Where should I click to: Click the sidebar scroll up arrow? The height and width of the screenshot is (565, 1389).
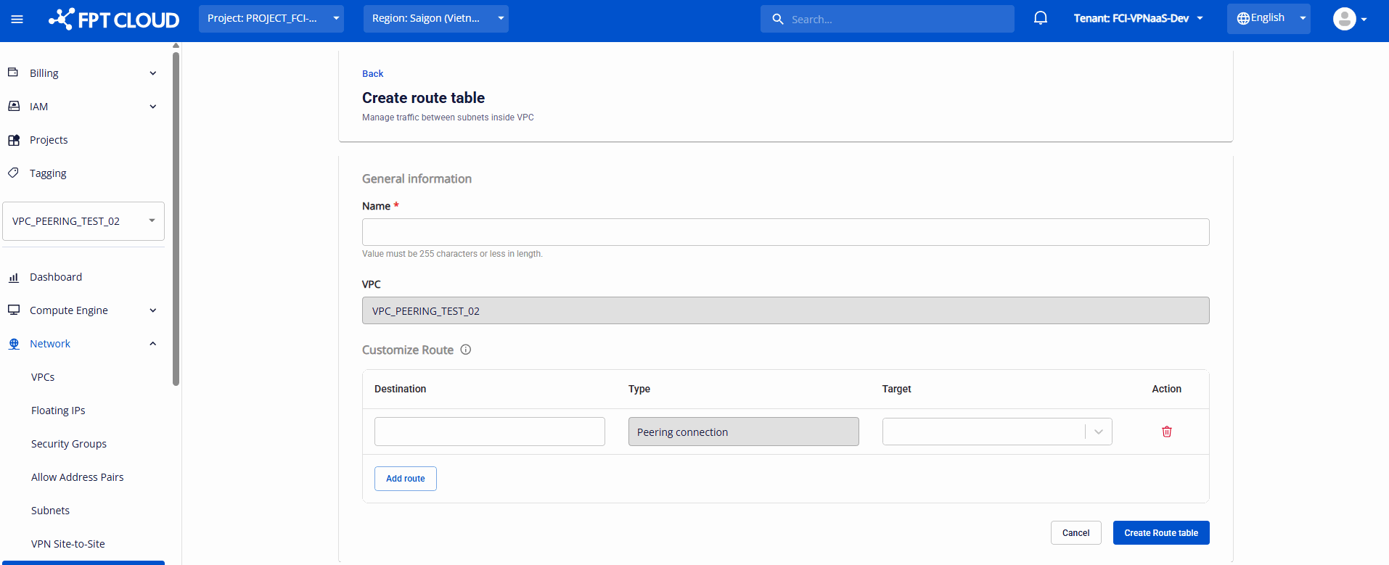pyautogui.click(x=176, y=46)
